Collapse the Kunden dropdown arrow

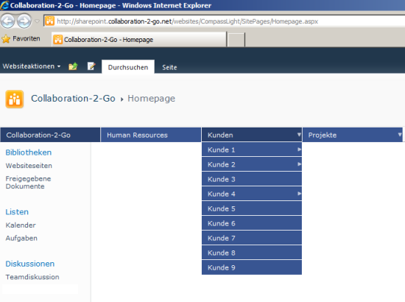click(x=299, y=134)
